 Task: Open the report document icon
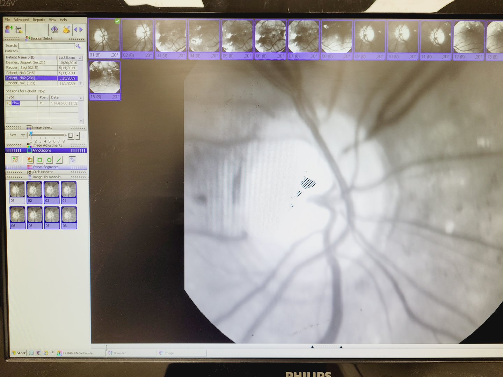pos(20,30)
